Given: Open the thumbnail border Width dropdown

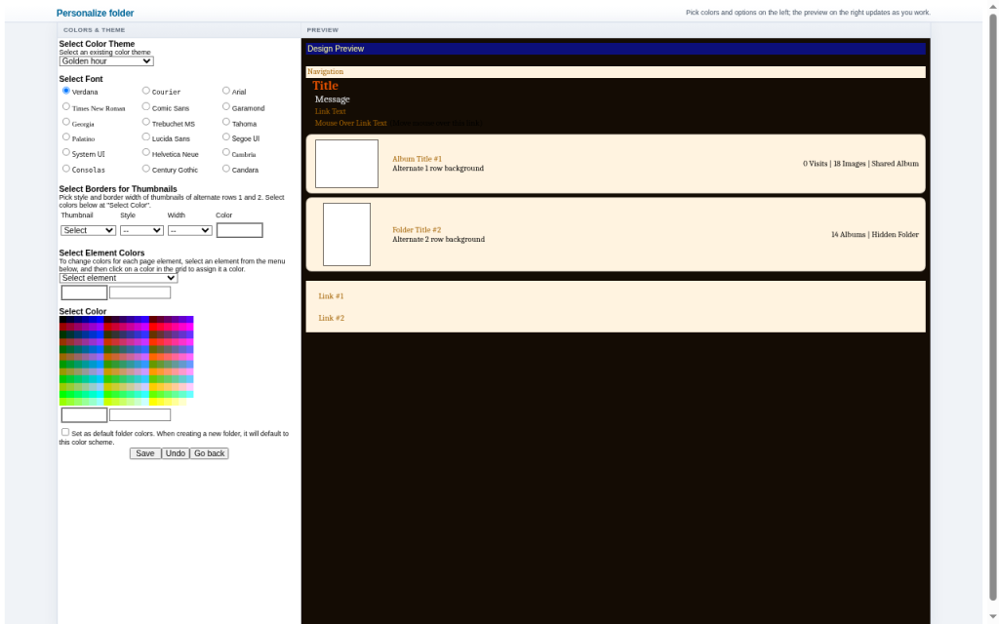Looking at the screenshot, I should click(x=190, y=230).
